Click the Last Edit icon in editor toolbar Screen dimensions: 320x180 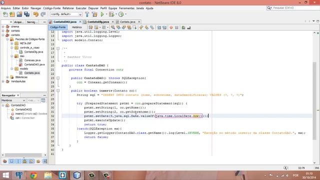[x=90, y=27]
